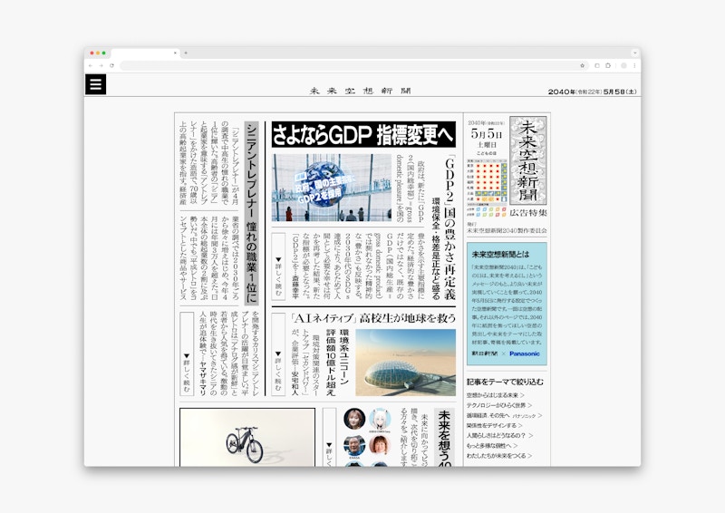Click the glass dome desert image
Image resolution: width=725 pixels, height=513 pixels.
(x=404, y=363)
